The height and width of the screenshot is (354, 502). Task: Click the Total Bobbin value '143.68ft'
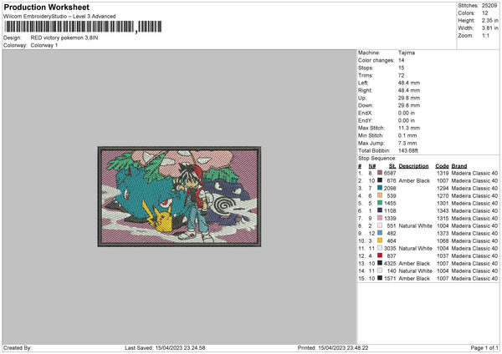pos(408,150)
